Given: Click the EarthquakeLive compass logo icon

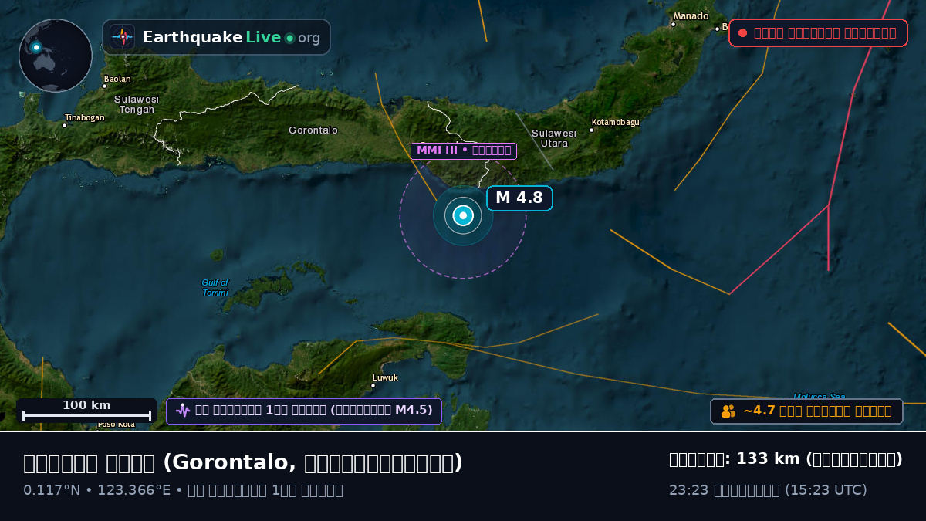Looking at the screenshot, I should [123, 37].
